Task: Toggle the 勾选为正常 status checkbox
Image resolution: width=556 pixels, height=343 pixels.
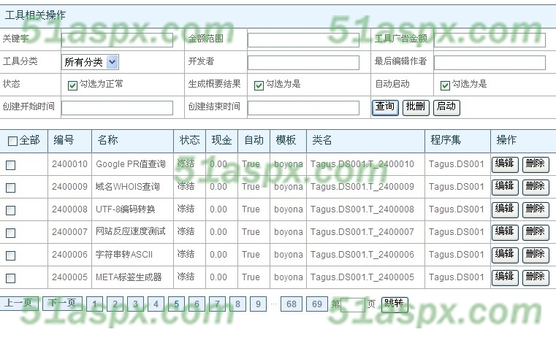Action: tap(72, 85)
